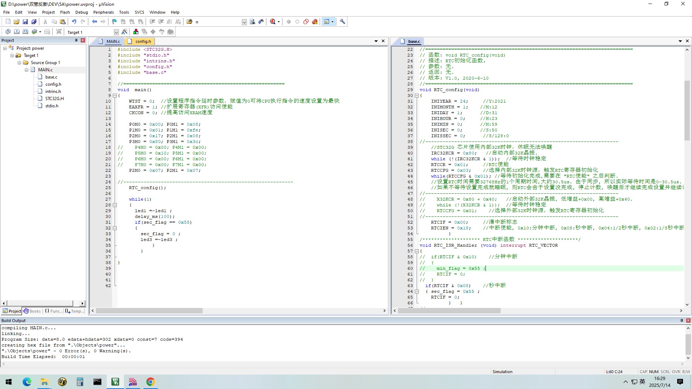Screen dimensions: 692x389
Task: Indent the selected lines
Action: coord(152,22)
